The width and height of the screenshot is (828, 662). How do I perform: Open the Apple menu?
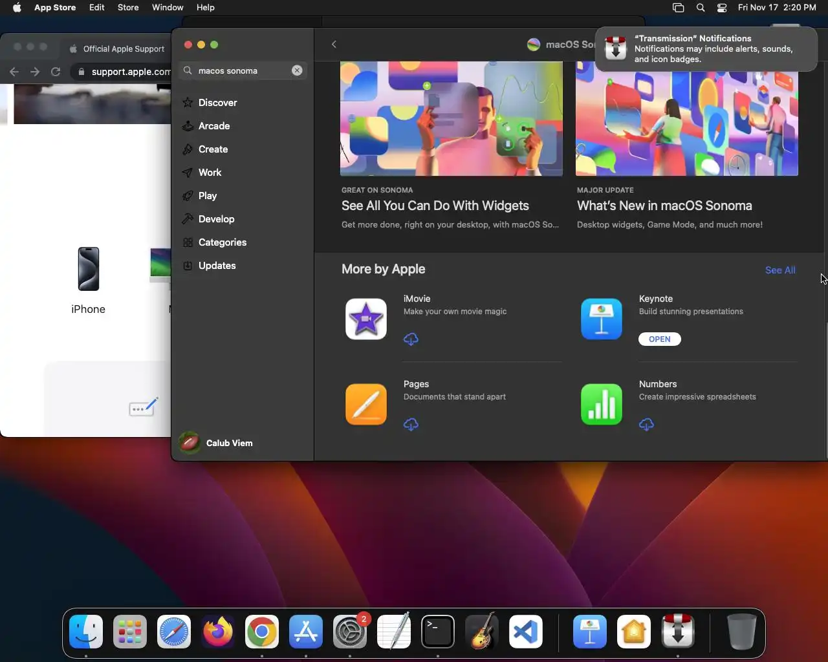[17, 8]
